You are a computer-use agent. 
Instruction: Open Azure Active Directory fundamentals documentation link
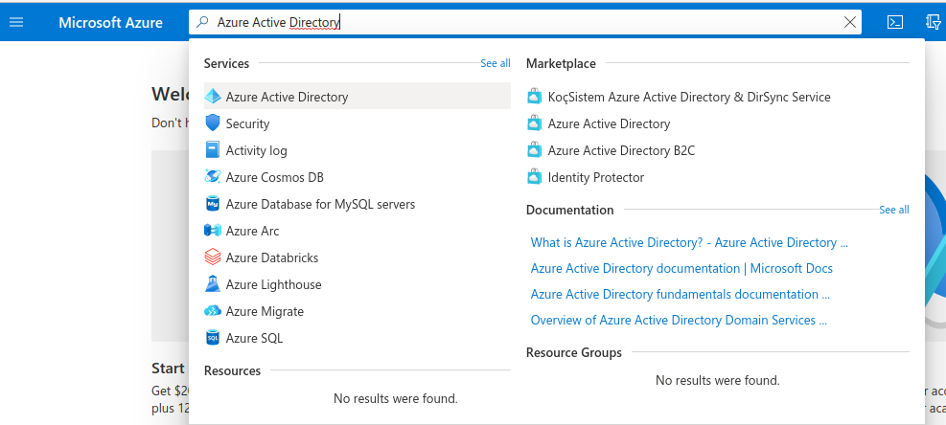[x=680, y=294]
